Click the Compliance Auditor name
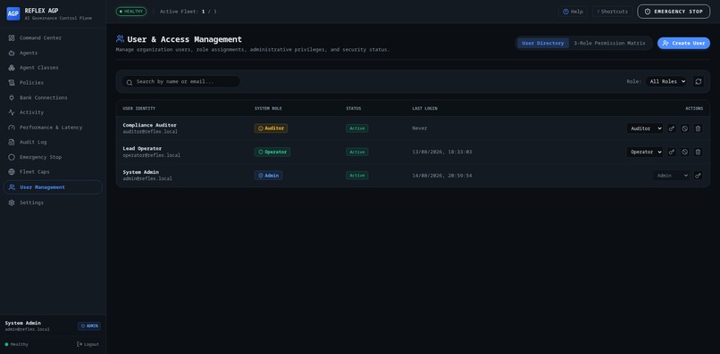 coord(150,125)
